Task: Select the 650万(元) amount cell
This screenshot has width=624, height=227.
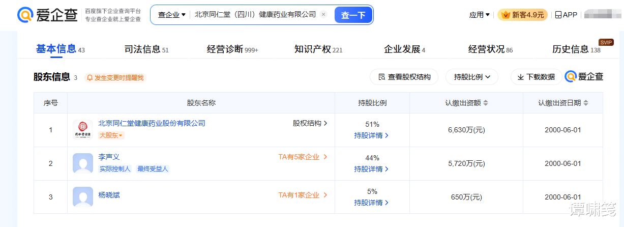Action: [x=467, y=197]
